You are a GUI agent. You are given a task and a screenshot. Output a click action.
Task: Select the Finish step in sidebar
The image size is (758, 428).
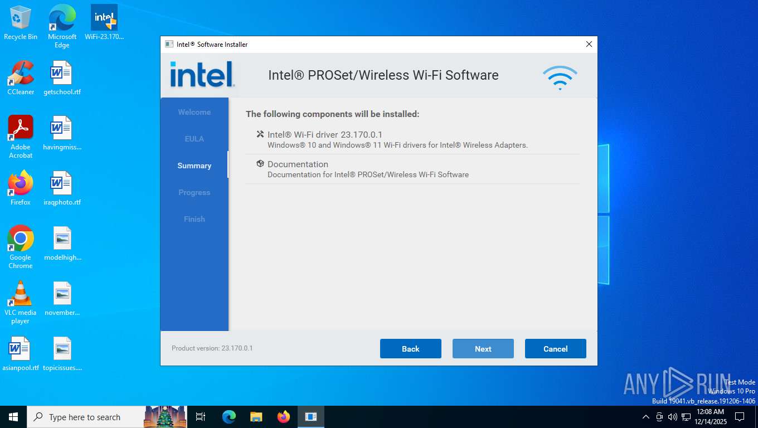point(194,219)
